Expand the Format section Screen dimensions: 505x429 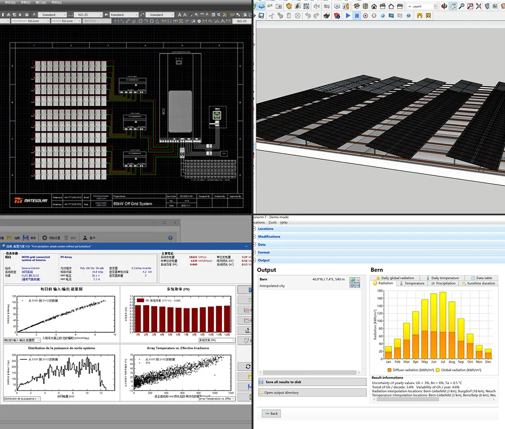[x=264, y=252]
